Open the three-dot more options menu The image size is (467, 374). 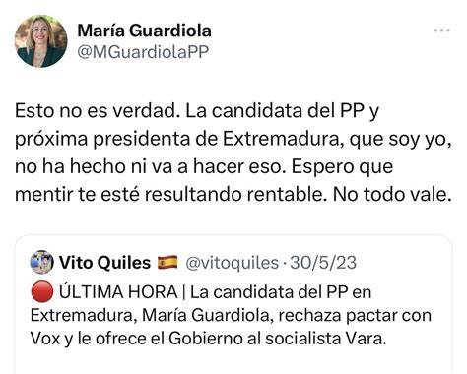point(441,31)
